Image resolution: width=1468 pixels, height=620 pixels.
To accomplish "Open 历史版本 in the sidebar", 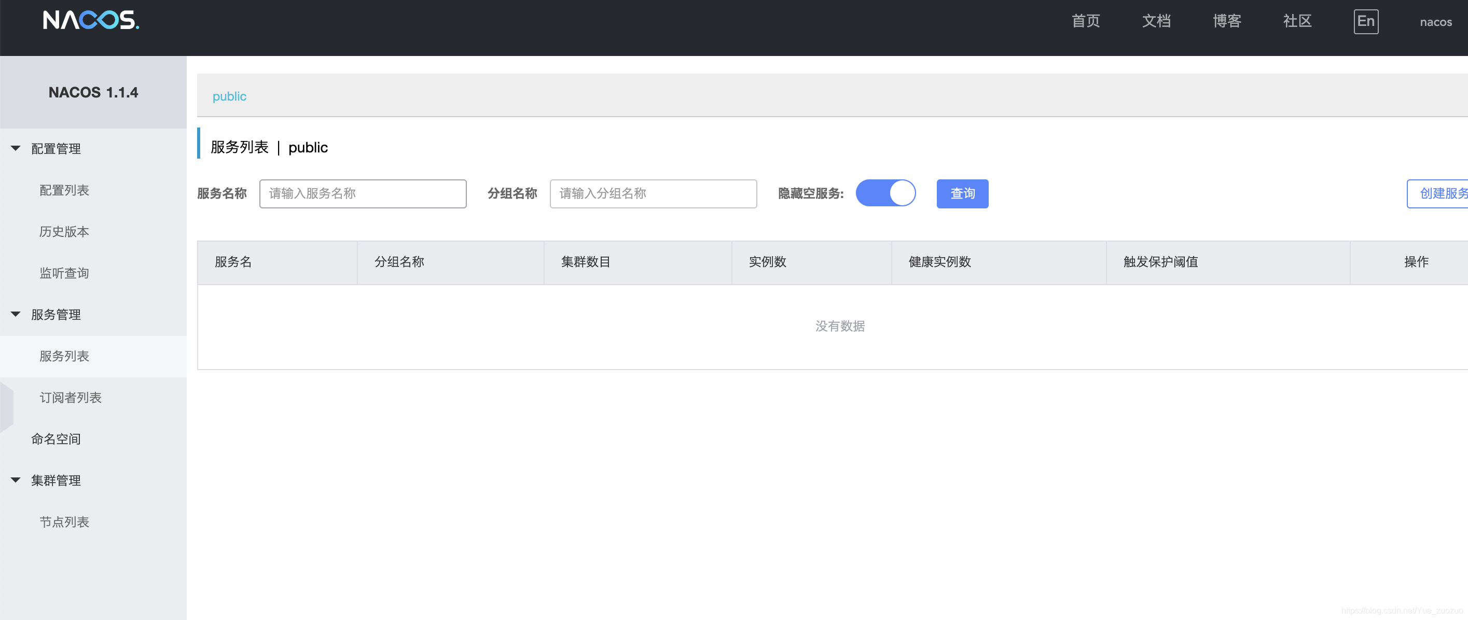I will (64, 232).
